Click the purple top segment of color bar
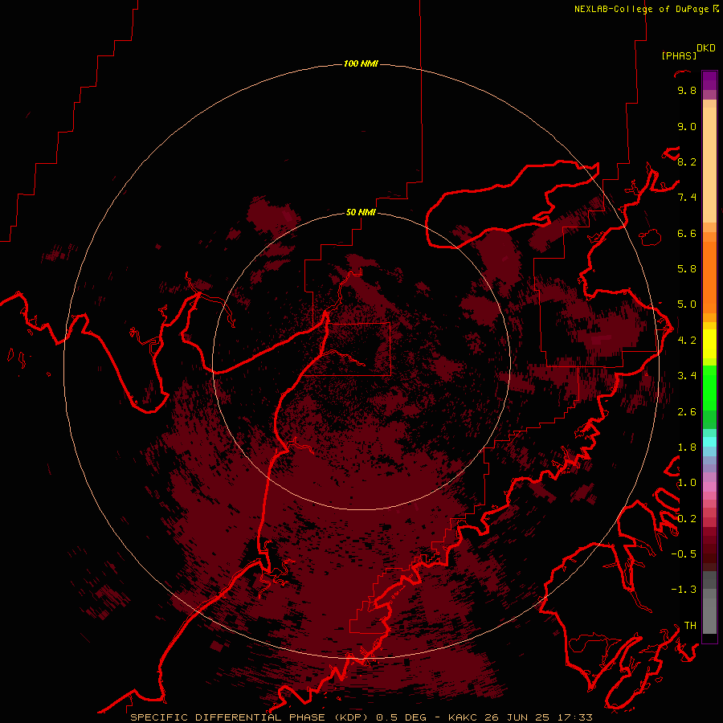723x723 pixels. pyautogui.click(x=709, y=80)
